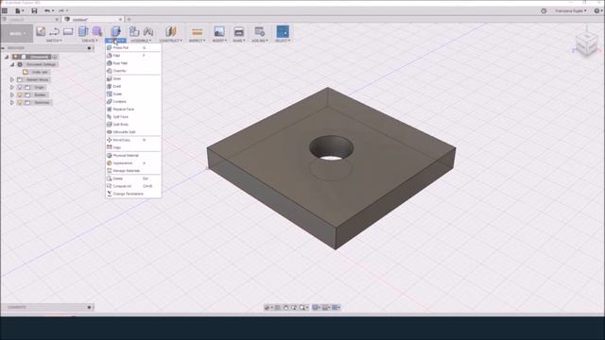Click the Offset Plane construct icon
This screenshot has width=605, height=340.
click(170, 31)
